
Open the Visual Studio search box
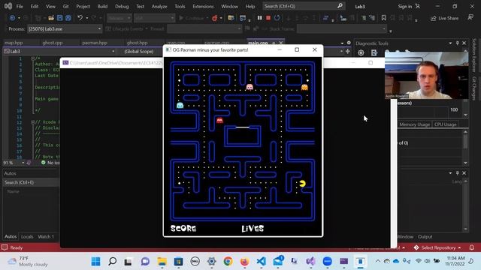click(x=304, y=6)
